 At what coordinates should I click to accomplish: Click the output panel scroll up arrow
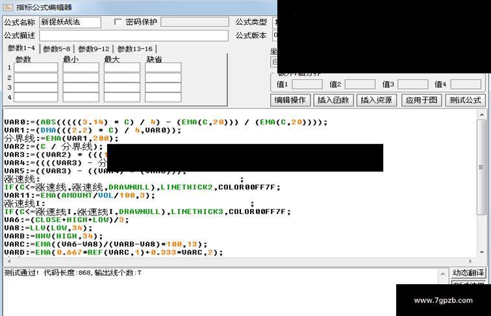(443, 274)
